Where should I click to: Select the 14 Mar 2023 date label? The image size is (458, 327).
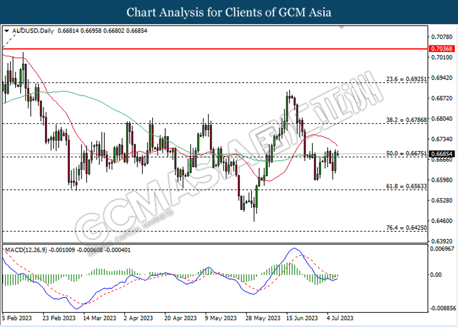[x=100, y=318]
